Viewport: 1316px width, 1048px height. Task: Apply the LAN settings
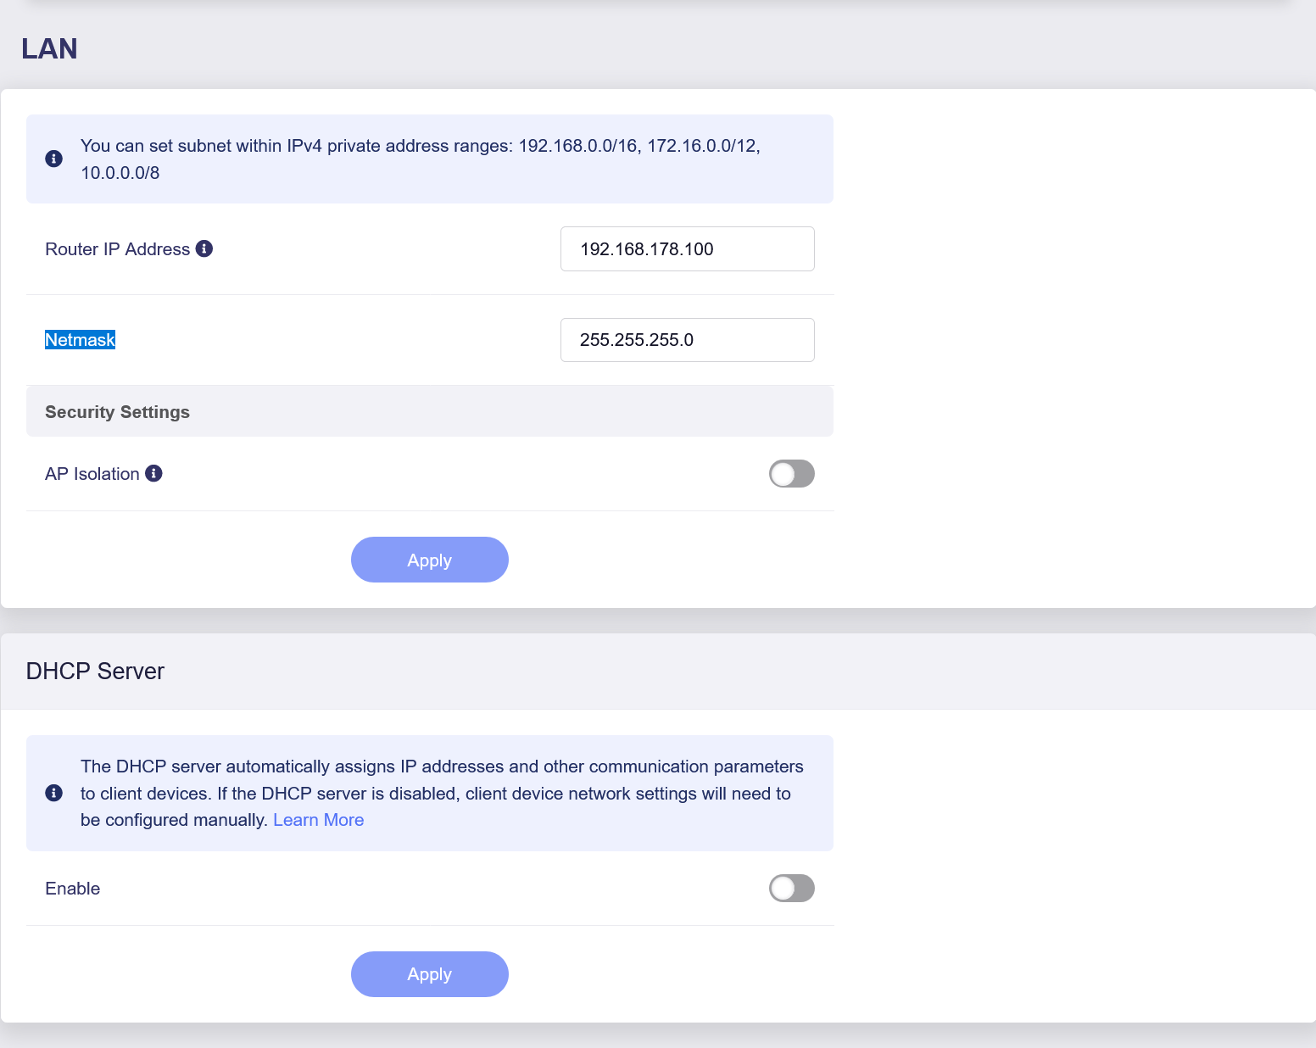tap(429, 560)
